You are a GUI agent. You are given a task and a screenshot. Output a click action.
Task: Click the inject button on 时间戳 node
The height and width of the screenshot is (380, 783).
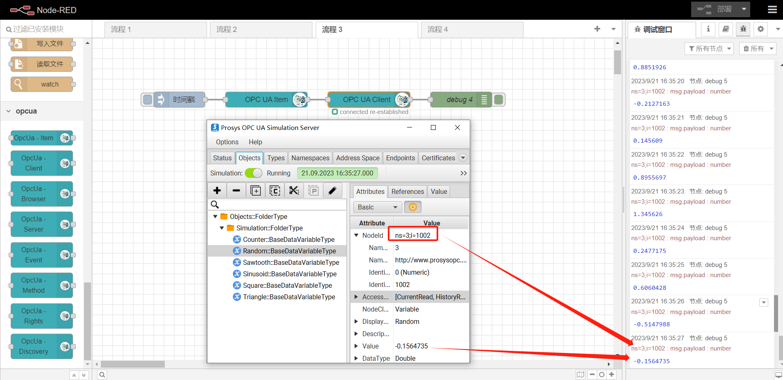(148, 100)
